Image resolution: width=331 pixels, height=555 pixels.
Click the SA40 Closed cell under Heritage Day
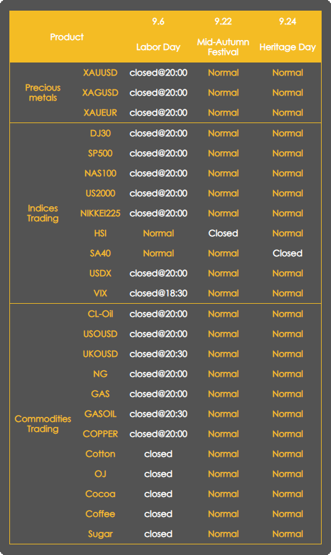coord(287,253)
